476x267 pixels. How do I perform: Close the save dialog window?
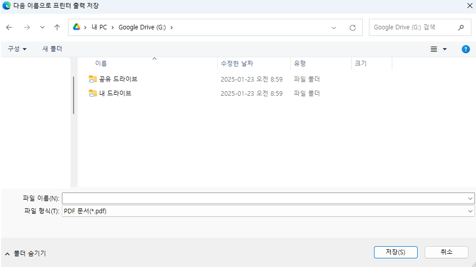469,6
